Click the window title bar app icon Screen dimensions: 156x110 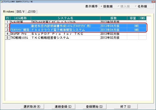[2, 2]
